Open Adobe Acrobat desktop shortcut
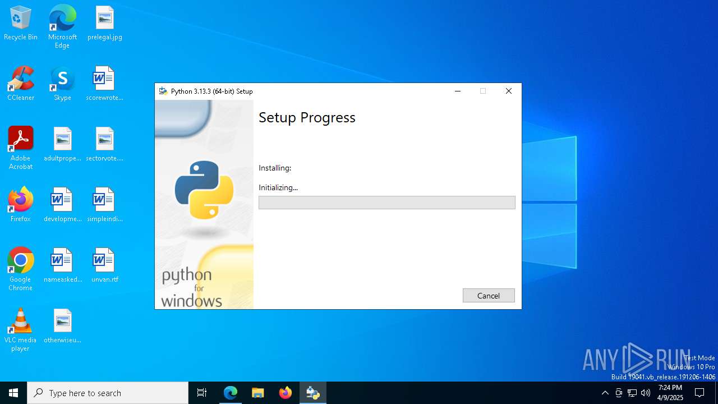The height and width of the screenshot is (404, 718). (x=21, y=148)
